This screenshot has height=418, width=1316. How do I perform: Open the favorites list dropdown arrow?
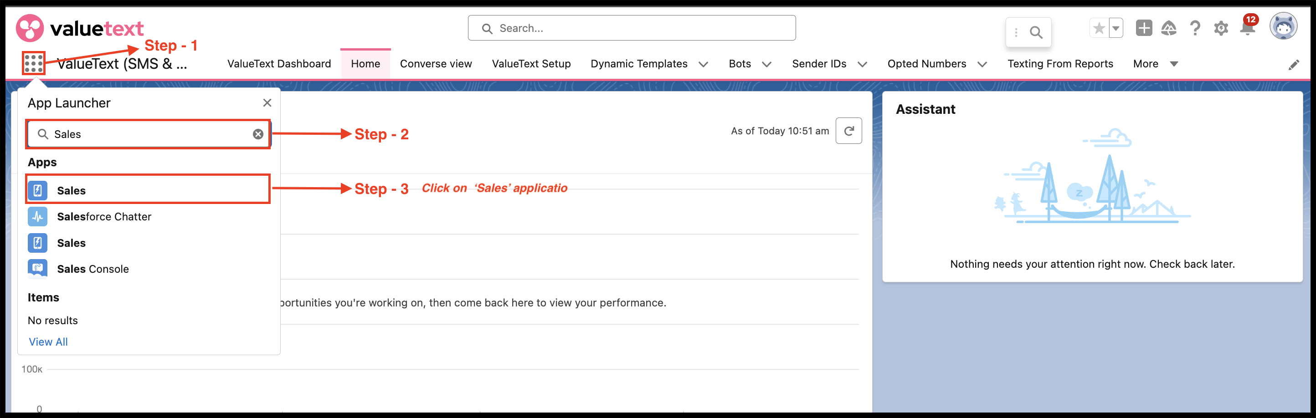[1116, 28]
